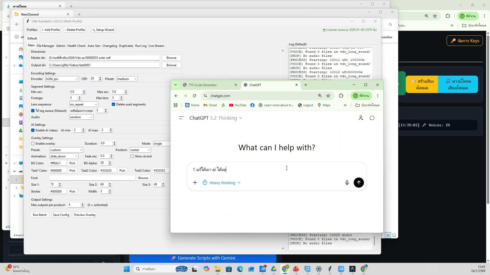
Task: Click the Run Batch button
Action: coord(40,215)
